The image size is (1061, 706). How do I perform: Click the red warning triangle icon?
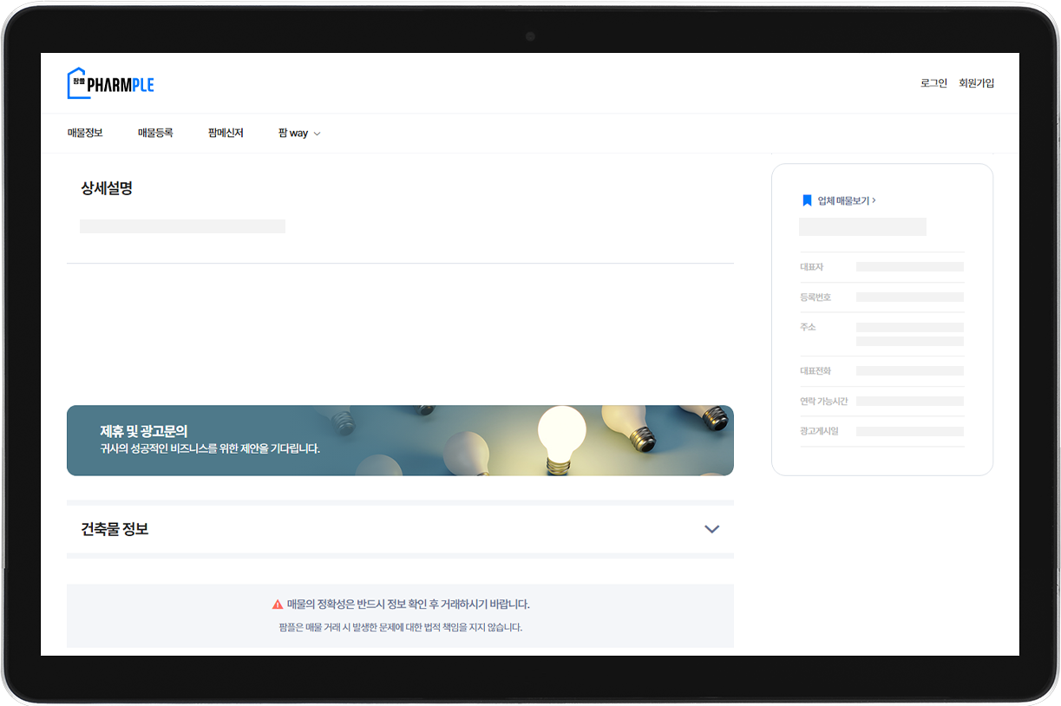pos(278,605)
